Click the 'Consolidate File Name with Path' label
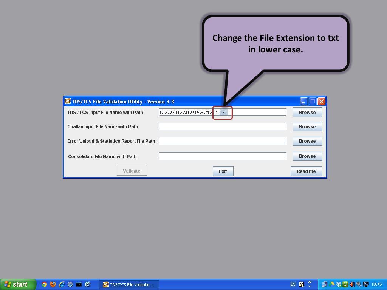The width and height of the screenshot is (387, 290). (x=102, y=156)
